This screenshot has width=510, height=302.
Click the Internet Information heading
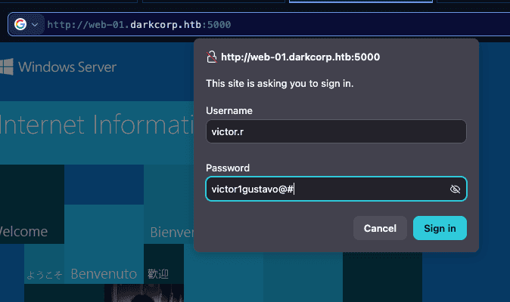(x=97, y=125)
